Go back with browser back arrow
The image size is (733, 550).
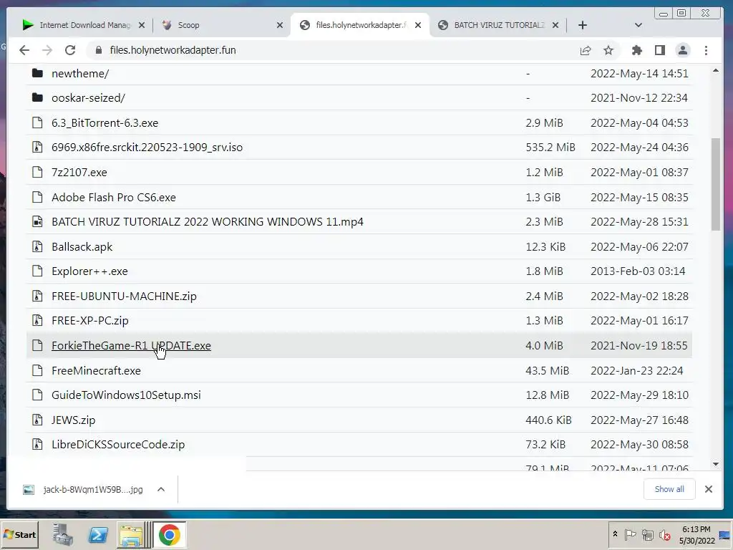[24, 50]
